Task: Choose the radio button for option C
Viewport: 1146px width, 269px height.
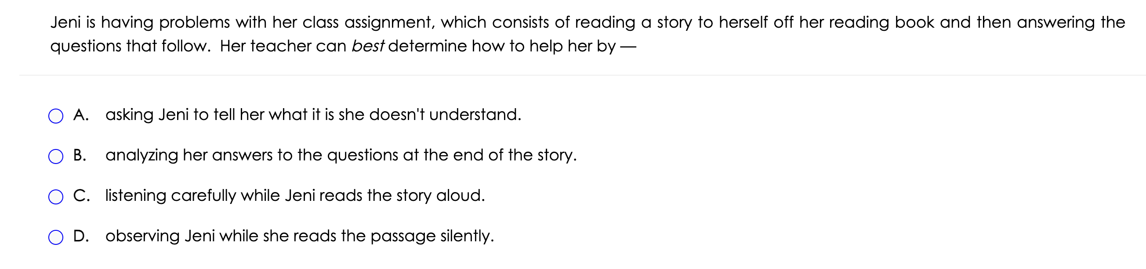Action: pos(56,197)
